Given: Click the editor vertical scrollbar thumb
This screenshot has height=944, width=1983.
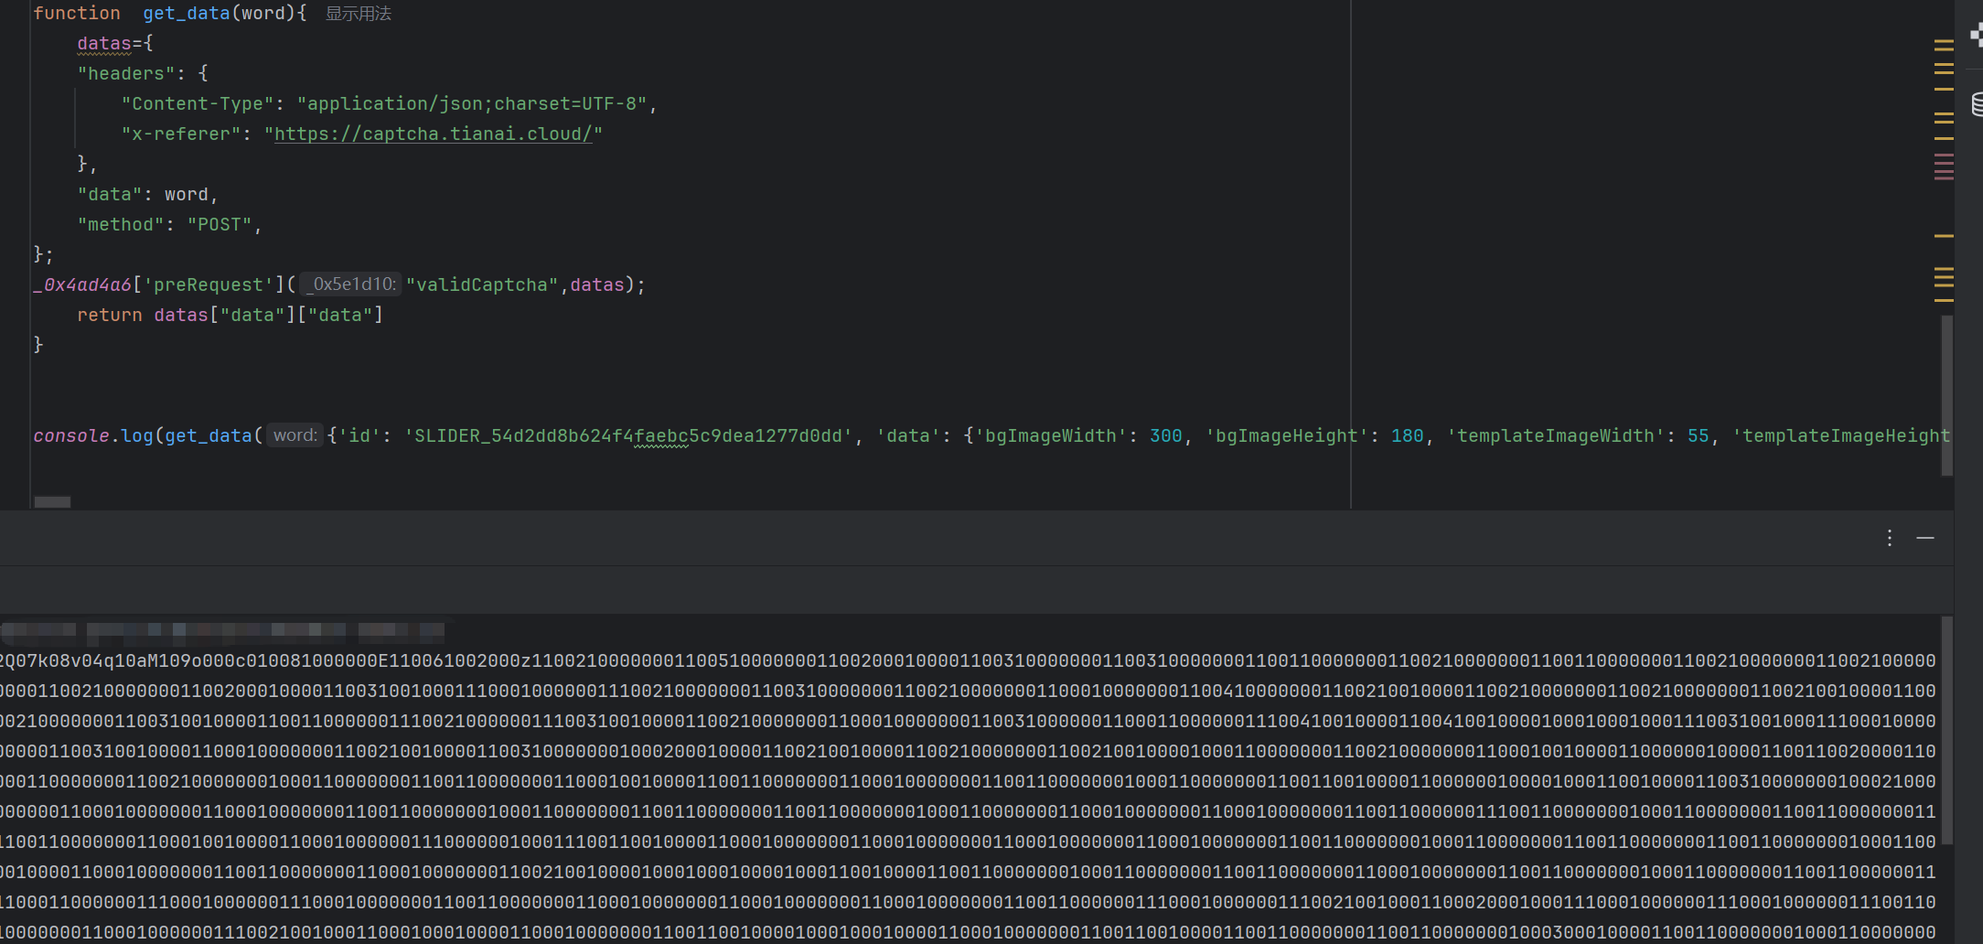Looking at the screenshot, I should (x=1946, y=393).
